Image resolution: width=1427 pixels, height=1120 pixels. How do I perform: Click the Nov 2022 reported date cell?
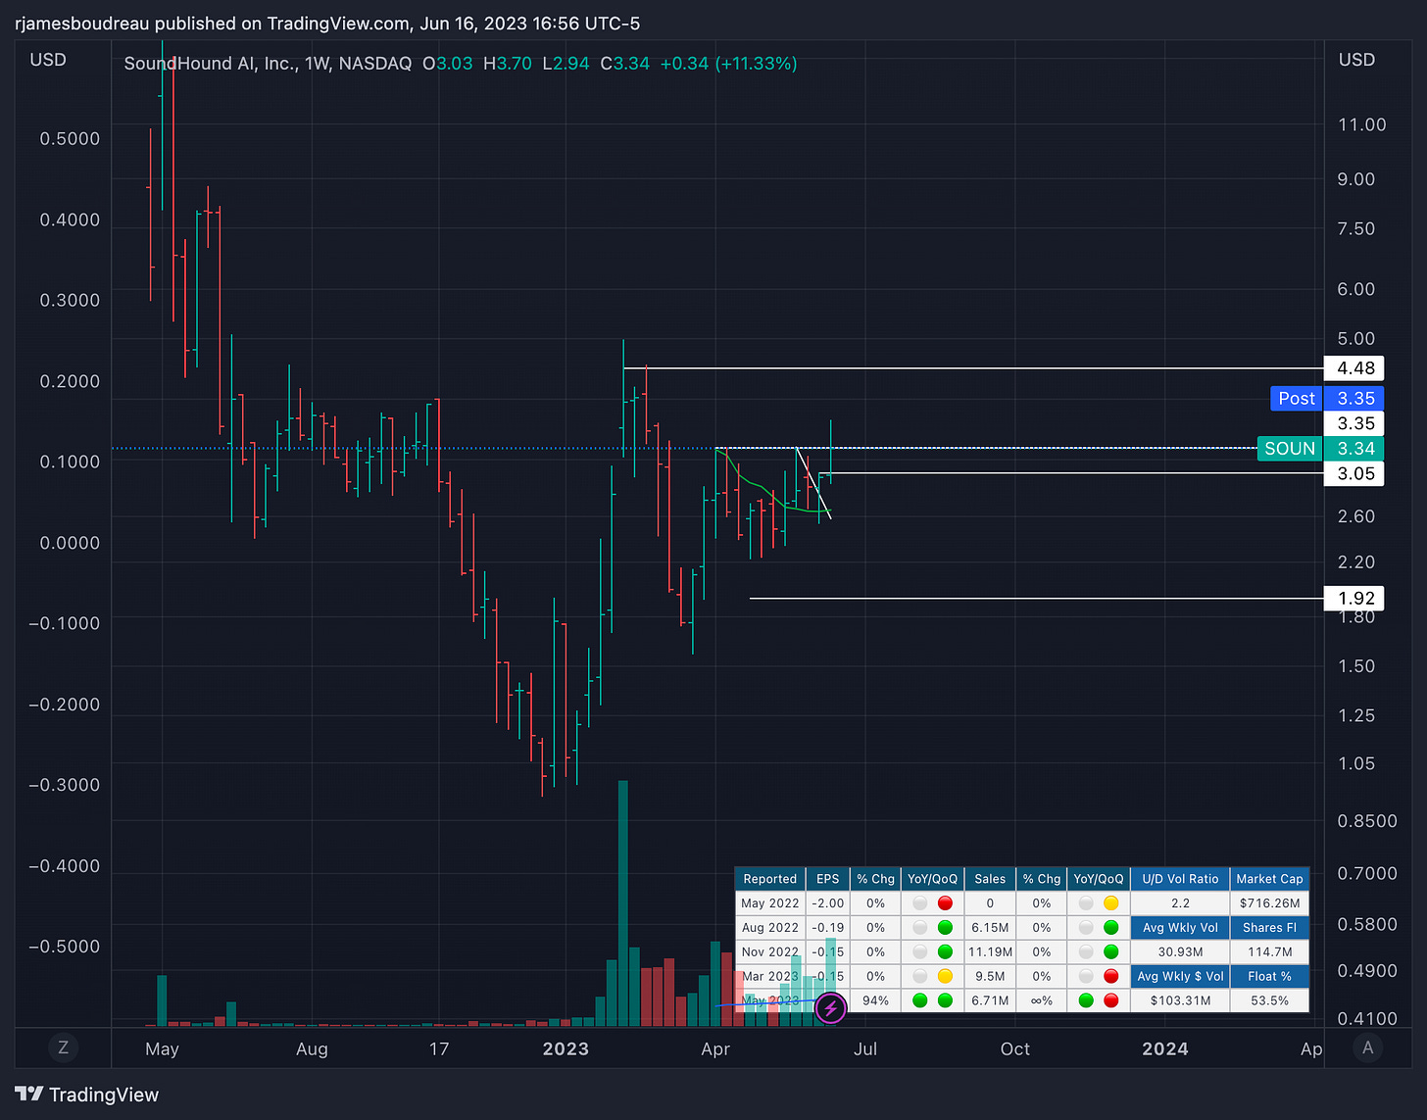coord(770,951)
